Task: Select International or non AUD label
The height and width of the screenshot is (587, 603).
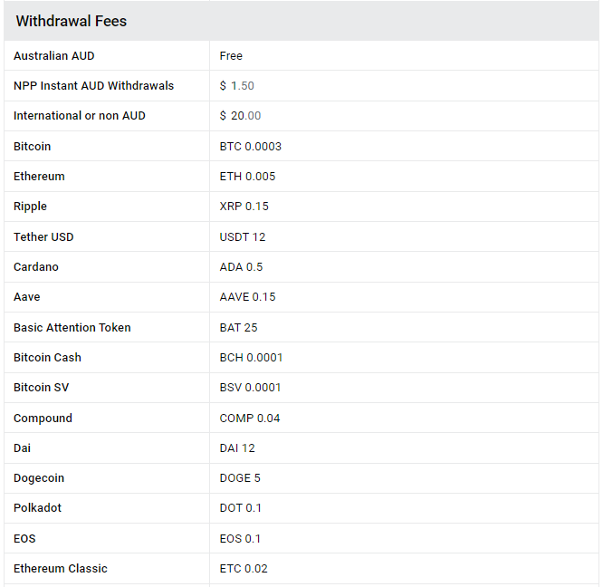Action: [80, 116]
